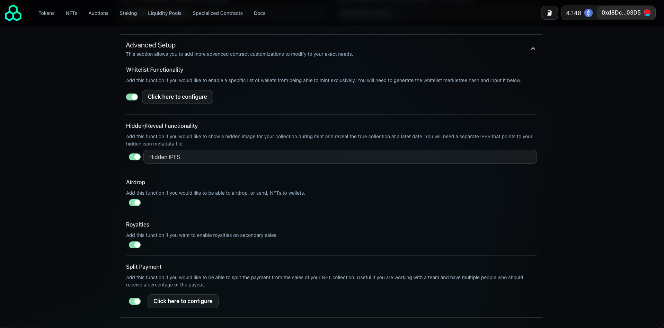Screen dimensions: 664x328
Task: Collapse the Advanced Setup section chevron
Action: (x=533, y=48)
